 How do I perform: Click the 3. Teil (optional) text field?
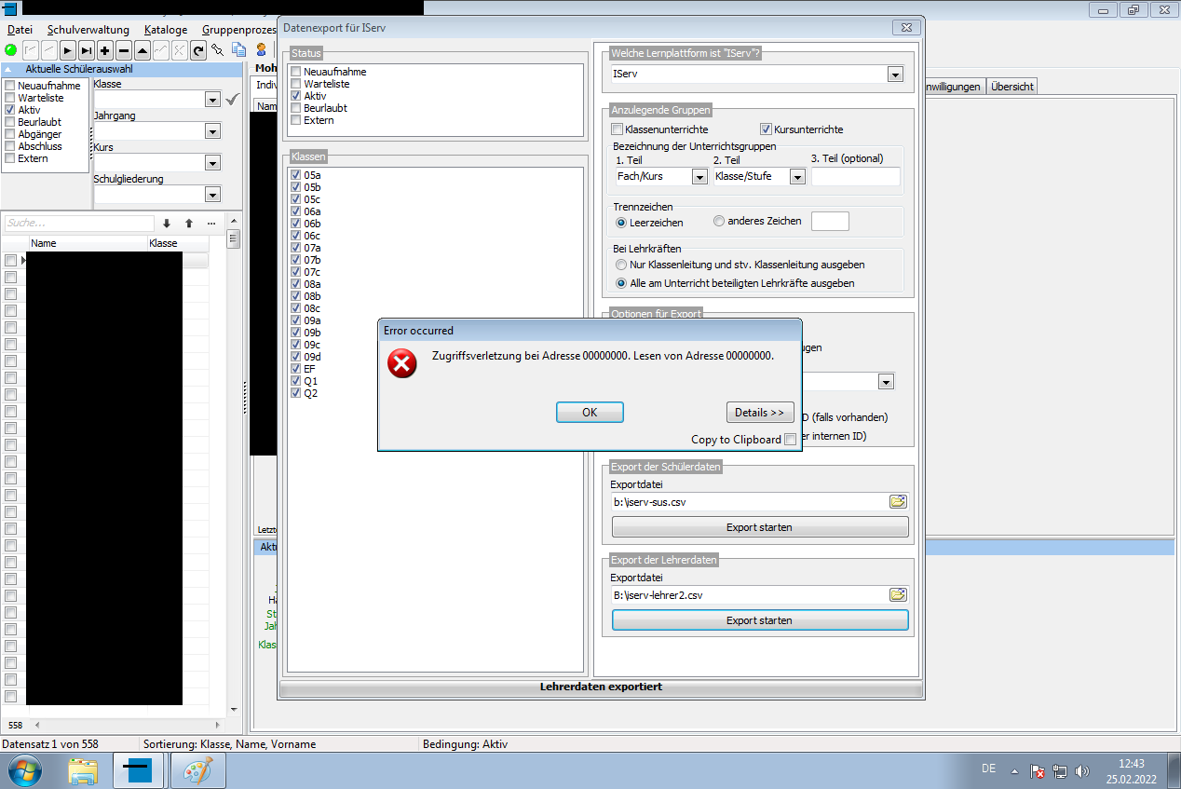point(855,176)
